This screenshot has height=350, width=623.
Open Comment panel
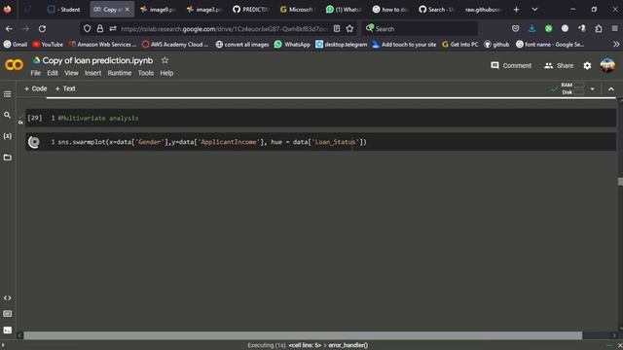click(511, 65)
